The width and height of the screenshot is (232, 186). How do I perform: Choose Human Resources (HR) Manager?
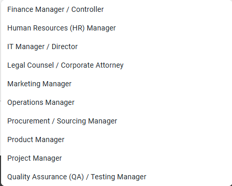click(x=116, y=28)
